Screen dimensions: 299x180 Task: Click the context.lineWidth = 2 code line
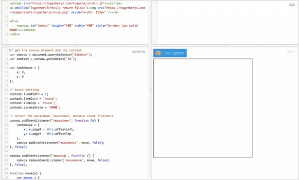[x=29, y=94]
